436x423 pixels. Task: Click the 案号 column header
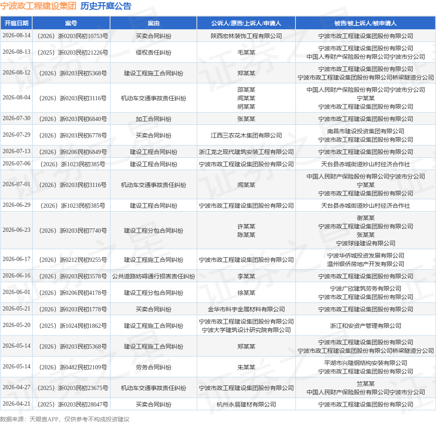[71, 23]
